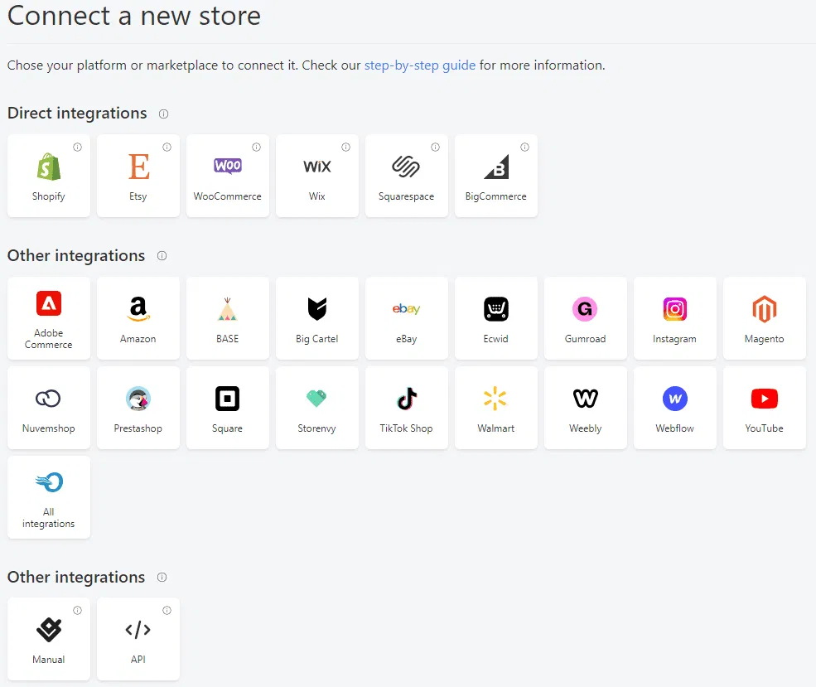Open the All integrations tile

48,497
